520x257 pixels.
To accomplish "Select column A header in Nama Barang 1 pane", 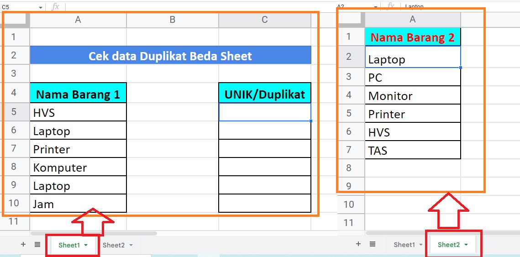I will pos(78,20).
